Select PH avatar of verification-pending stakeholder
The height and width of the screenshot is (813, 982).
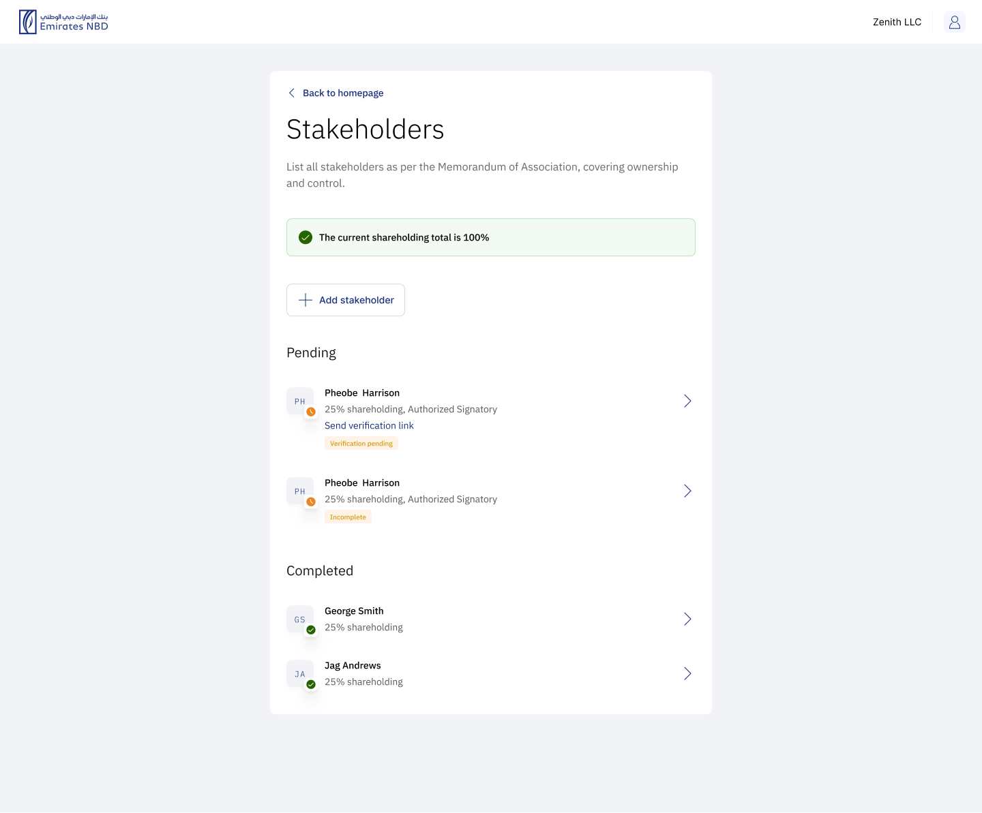tap(300, 401)
